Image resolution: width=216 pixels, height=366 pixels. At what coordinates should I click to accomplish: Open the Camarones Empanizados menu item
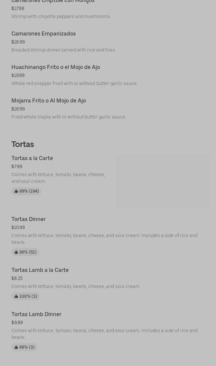pyautogui.click(x=44, y=33)
